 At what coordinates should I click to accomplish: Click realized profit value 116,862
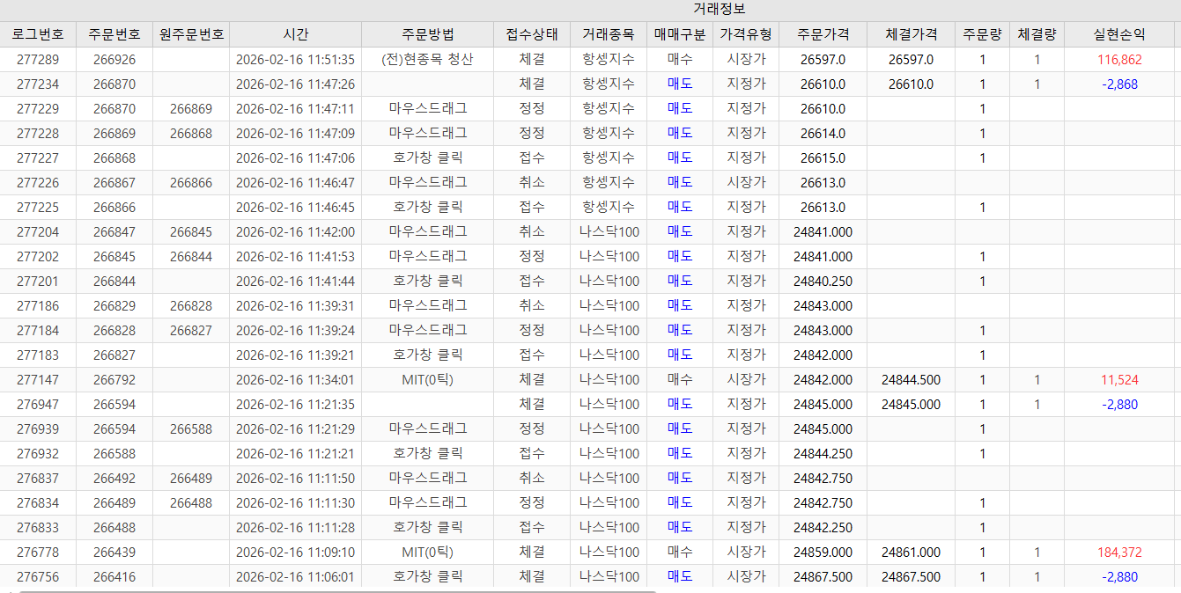coord(1119,60)
